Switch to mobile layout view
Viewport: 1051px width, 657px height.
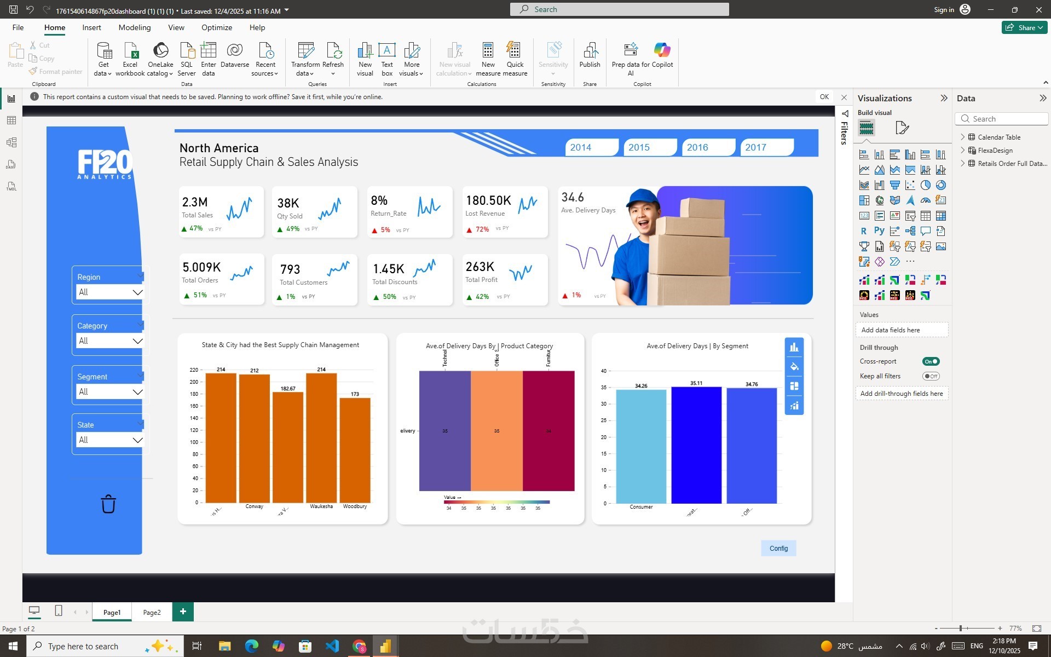(59, 611)
